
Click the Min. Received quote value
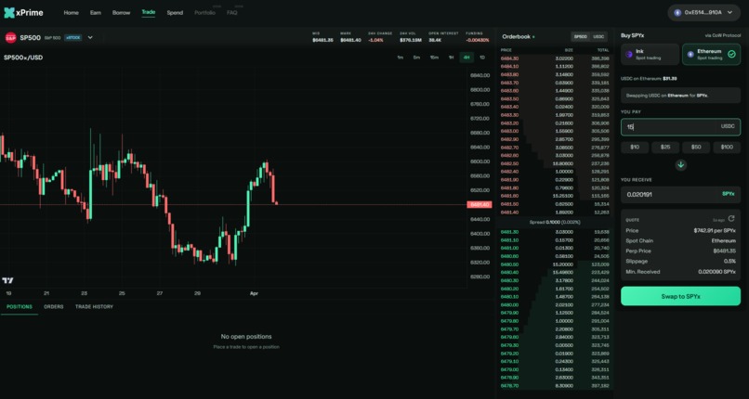(x=716, y=272)
